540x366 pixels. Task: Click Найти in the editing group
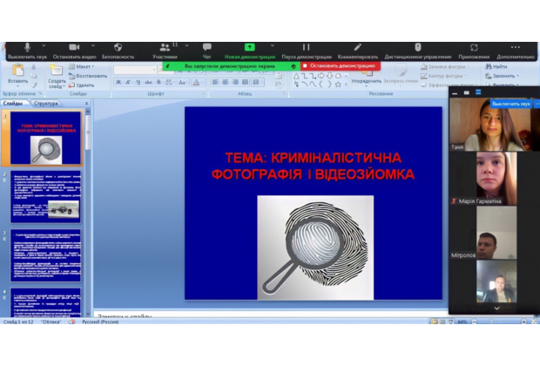(x=499, y=66)
